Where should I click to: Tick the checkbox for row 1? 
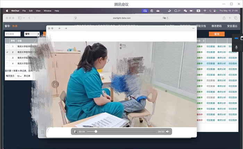[7, 46]
